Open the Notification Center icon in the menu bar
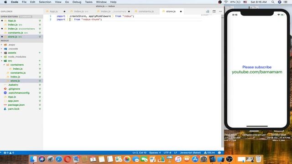This screenshot has height=164, width=292. [x=286, y=2]
